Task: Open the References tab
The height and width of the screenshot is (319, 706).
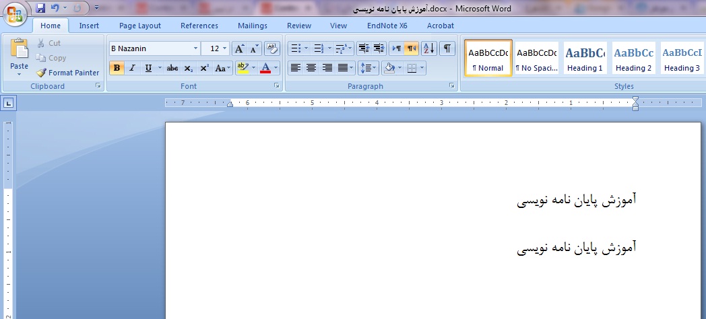Action: pos(199,26)
